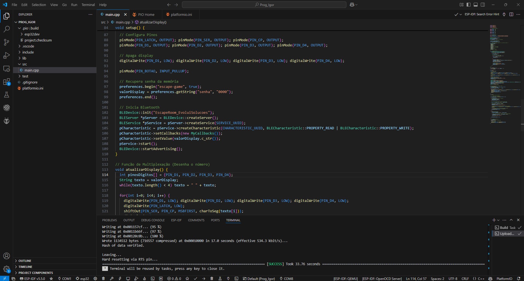Image resolution: width=524 pixels, height=281 pixels.
Task: Open the Accounts menu icon
Action: click(7, 256)
